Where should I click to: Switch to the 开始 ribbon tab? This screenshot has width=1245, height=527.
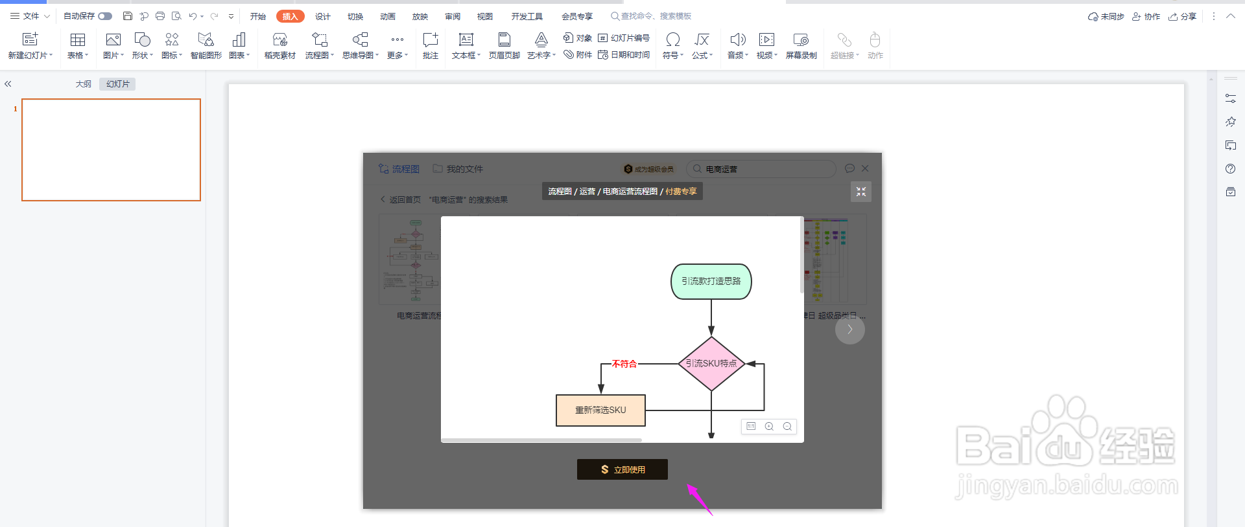258,16
